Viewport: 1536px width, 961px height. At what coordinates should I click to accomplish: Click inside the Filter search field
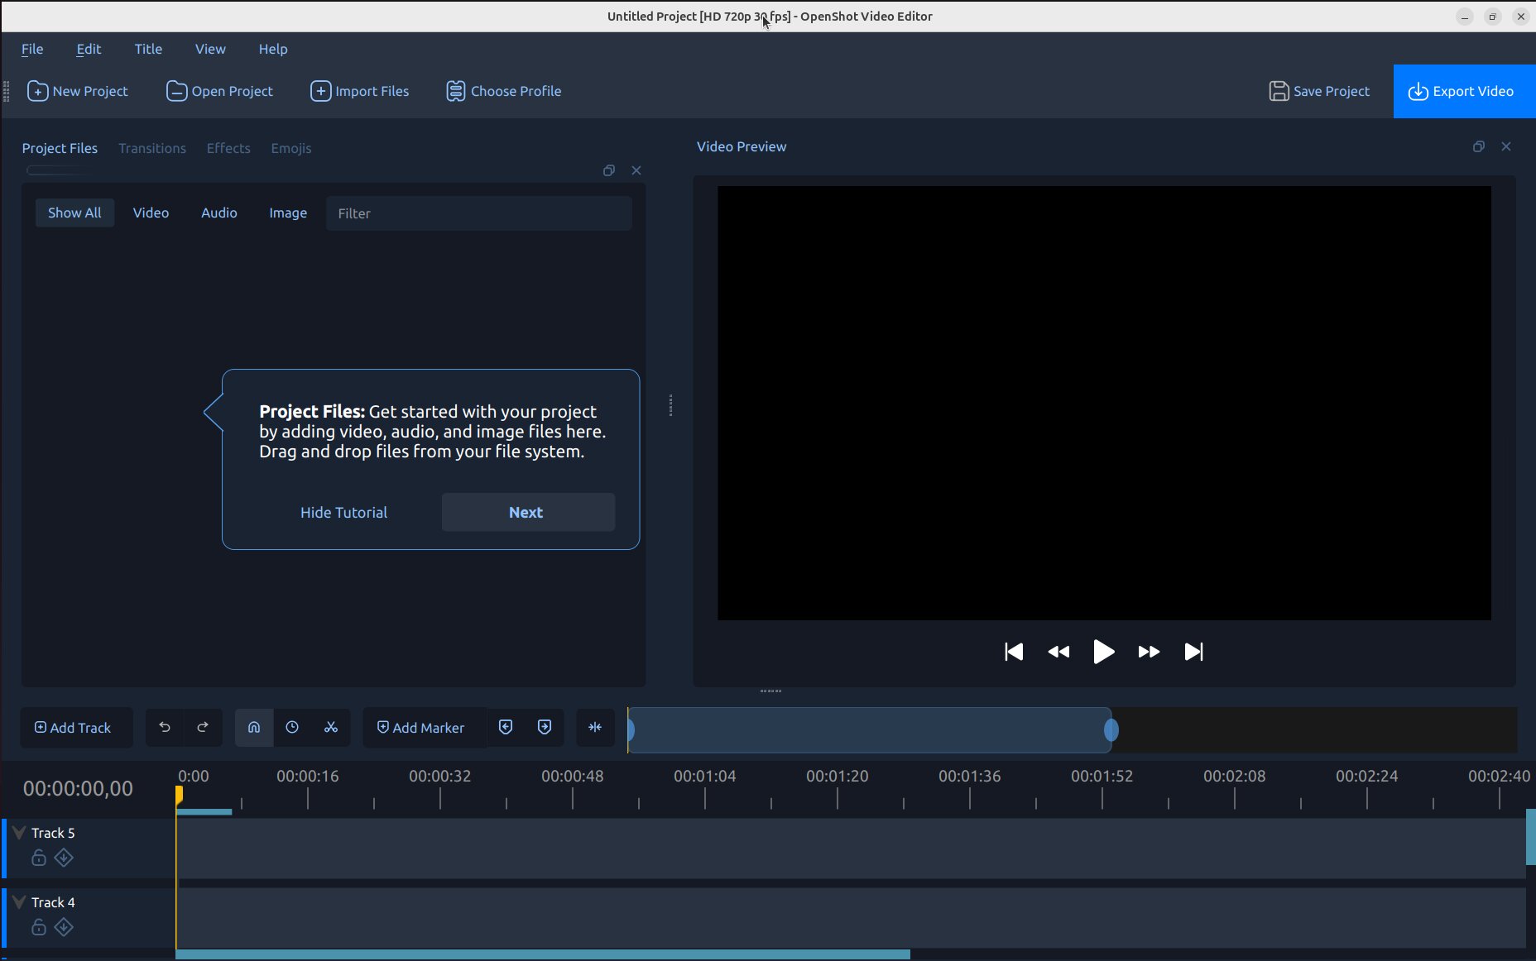click(x=478, y=213)
